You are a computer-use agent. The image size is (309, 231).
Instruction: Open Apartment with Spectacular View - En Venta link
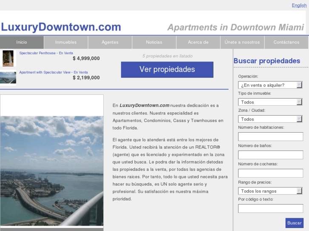pos(54,72)
